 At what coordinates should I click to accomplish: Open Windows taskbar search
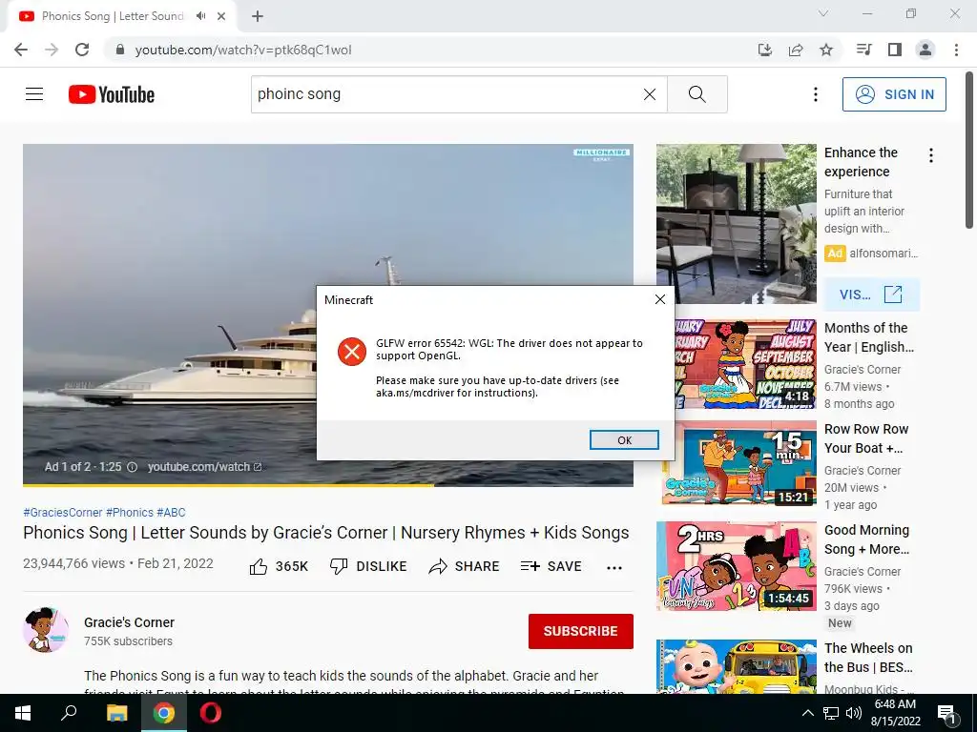(x=69, y=713)
